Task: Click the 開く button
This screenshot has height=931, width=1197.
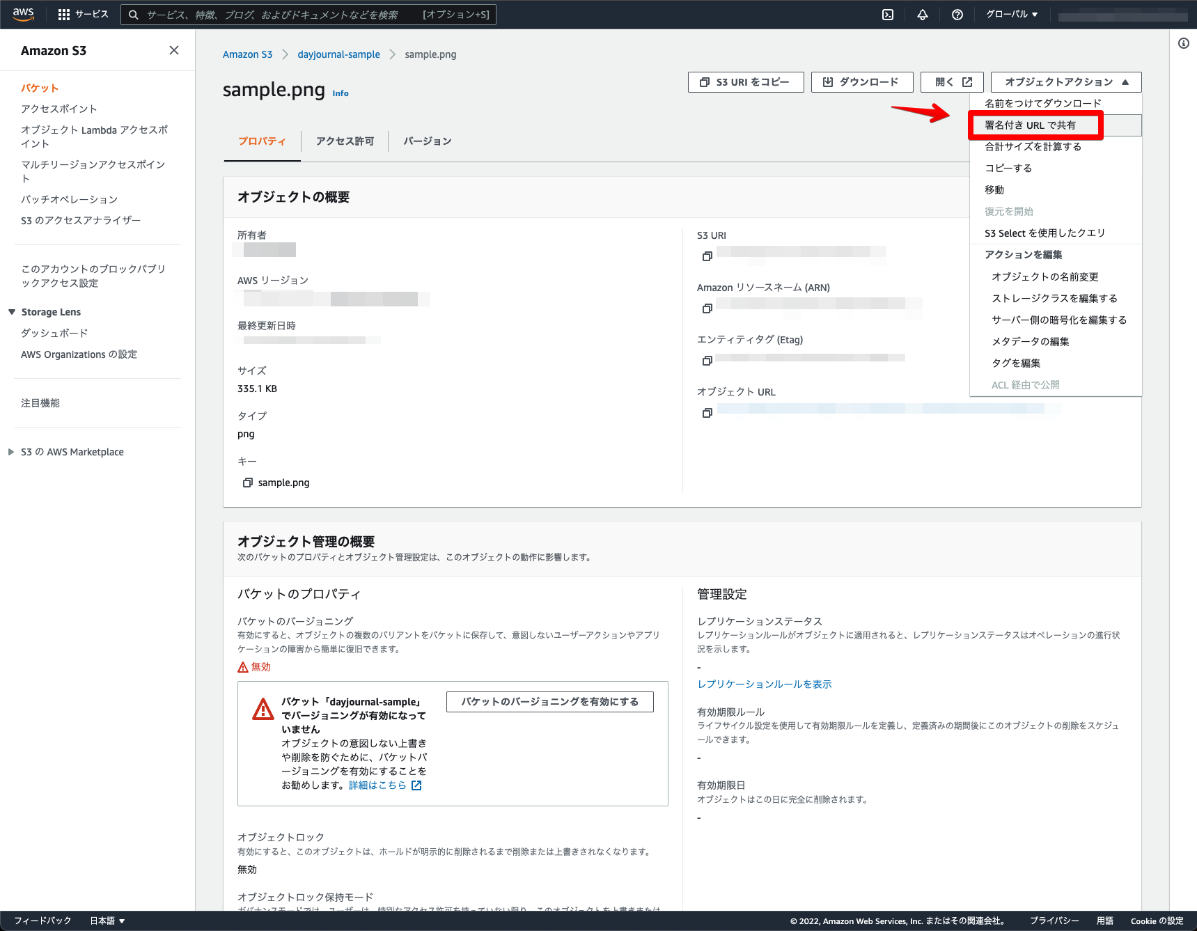Action: 952,82
